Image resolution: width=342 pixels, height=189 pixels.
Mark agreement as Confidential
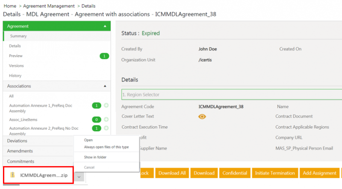235,173
